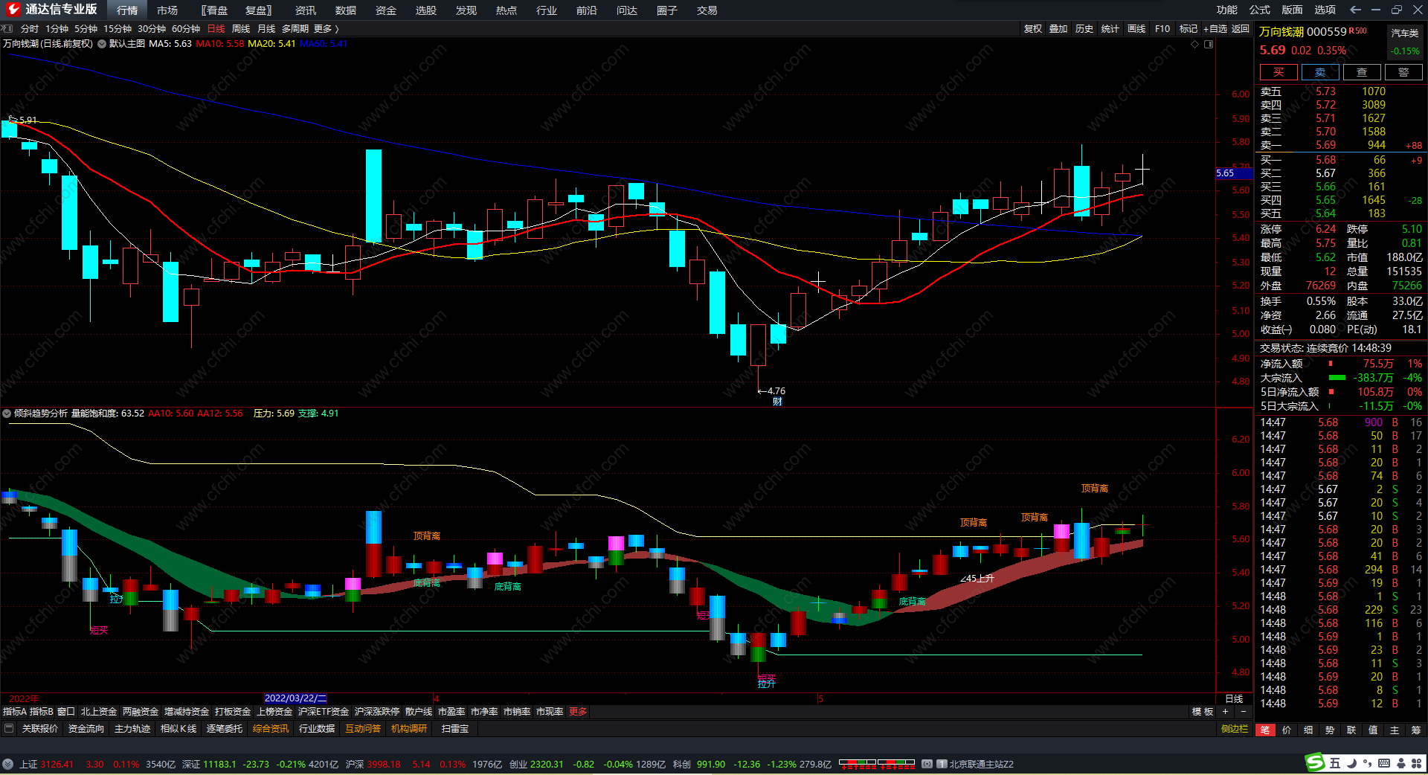The height and width of the screenshot is (775, 1428).
Task: Switch to the 行情 tab
Action: tap(127, 10)
